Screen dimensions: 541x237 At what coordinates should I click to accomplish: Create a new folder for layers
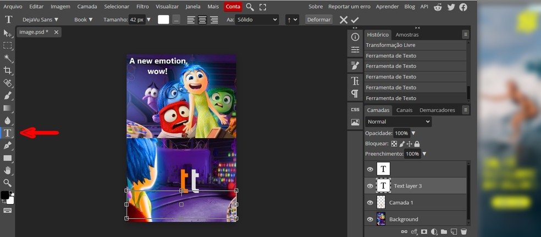[444, 232]
